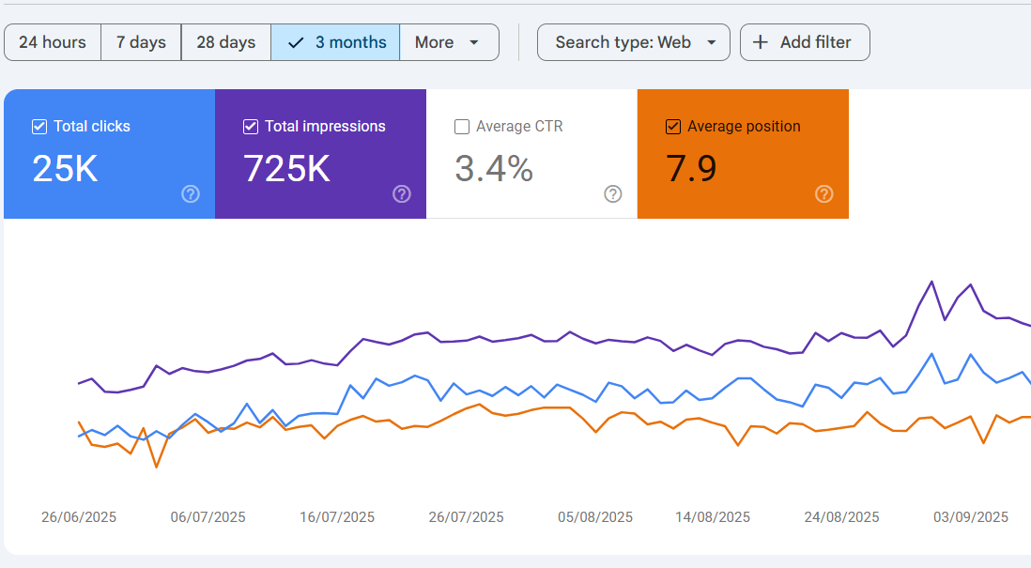Screen dimensions: 1031x568
Task: Uncheck the Total clicks checkbox
Action: coord(39,127)
